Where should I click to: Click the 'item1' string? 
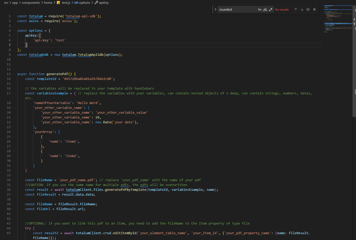point(71,142)
